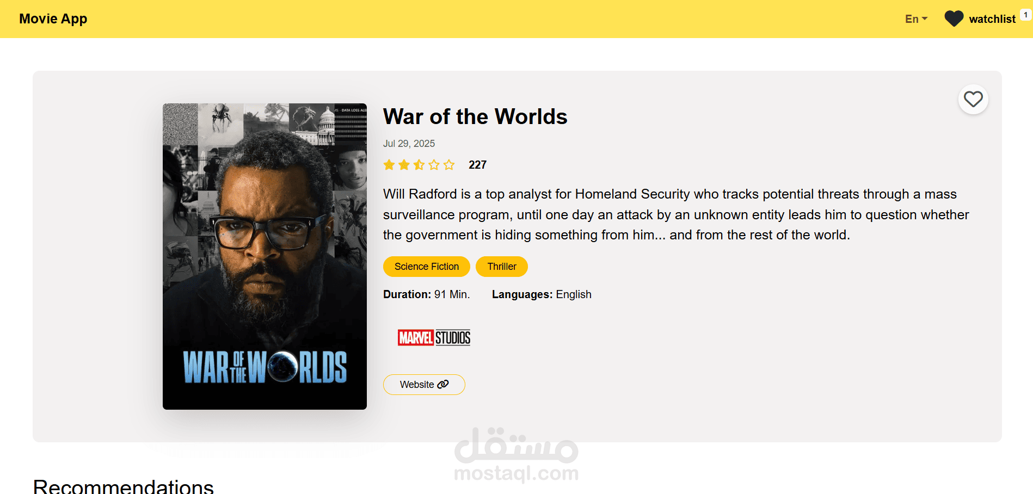
Task: Click the Movie App logo title
Action: 53,18
